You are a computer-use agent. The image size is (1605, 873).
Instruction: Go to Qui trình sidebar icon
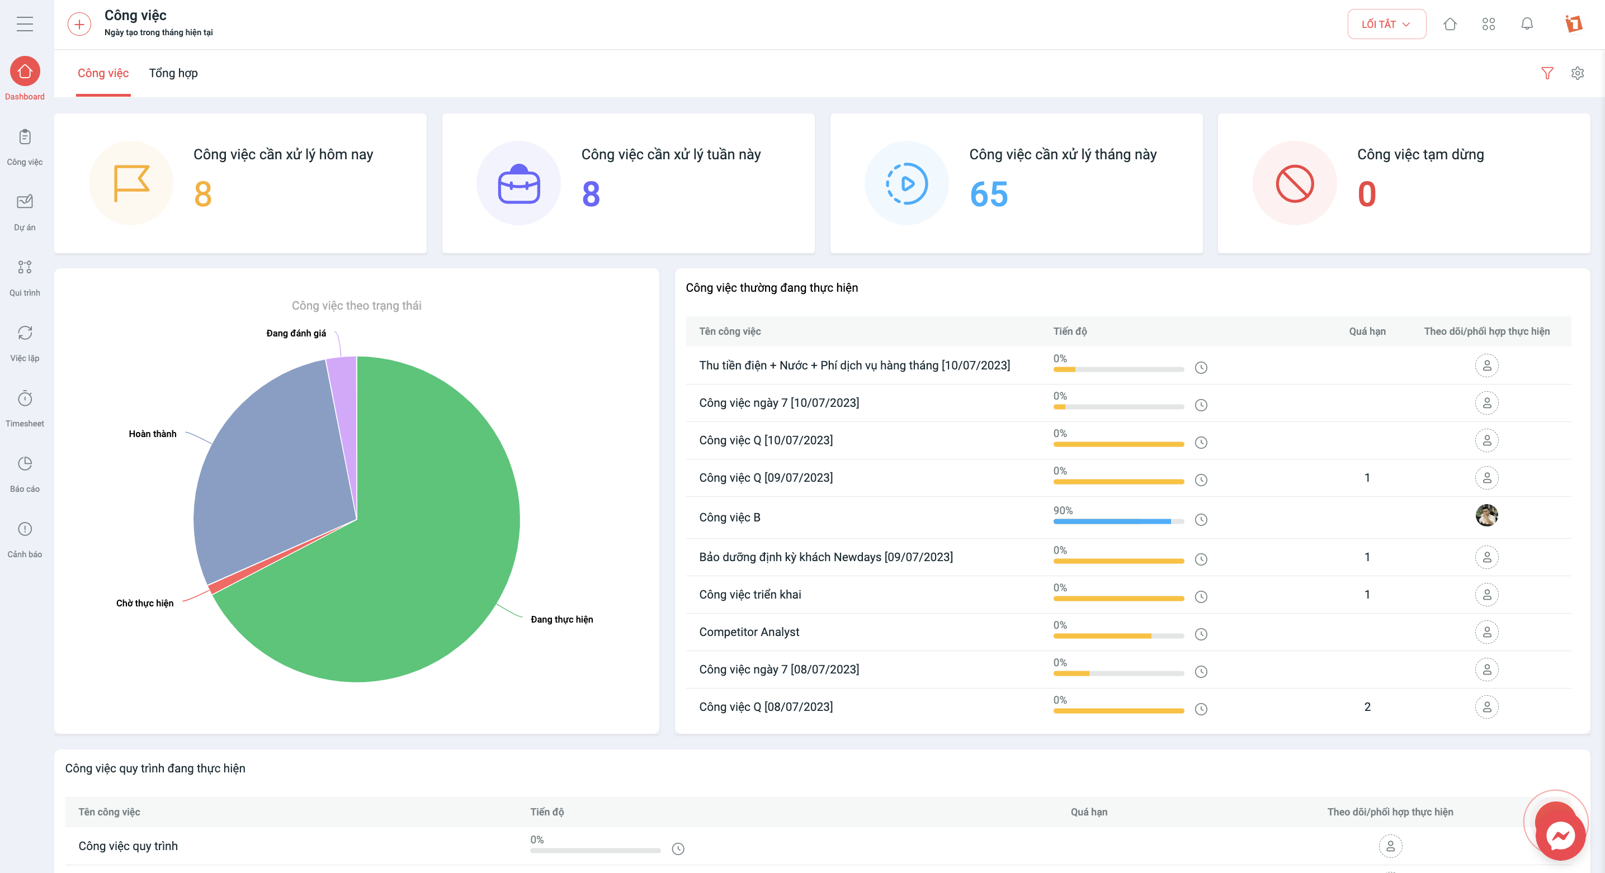click(x=25, y=278)
